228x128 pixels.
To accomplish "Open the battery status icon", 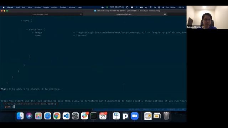I will click(141, 7).
